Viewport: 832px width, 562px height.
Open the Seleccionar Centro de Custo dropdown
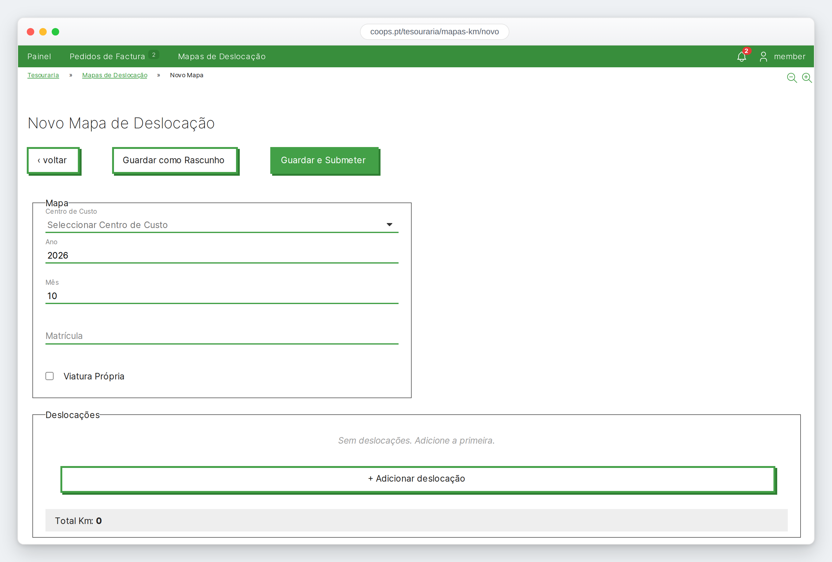222,225
